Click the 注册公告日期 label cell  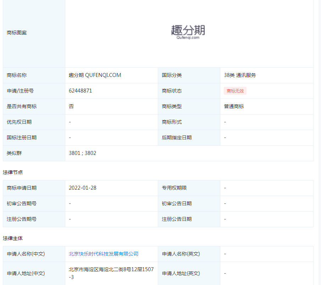point(177,219)
